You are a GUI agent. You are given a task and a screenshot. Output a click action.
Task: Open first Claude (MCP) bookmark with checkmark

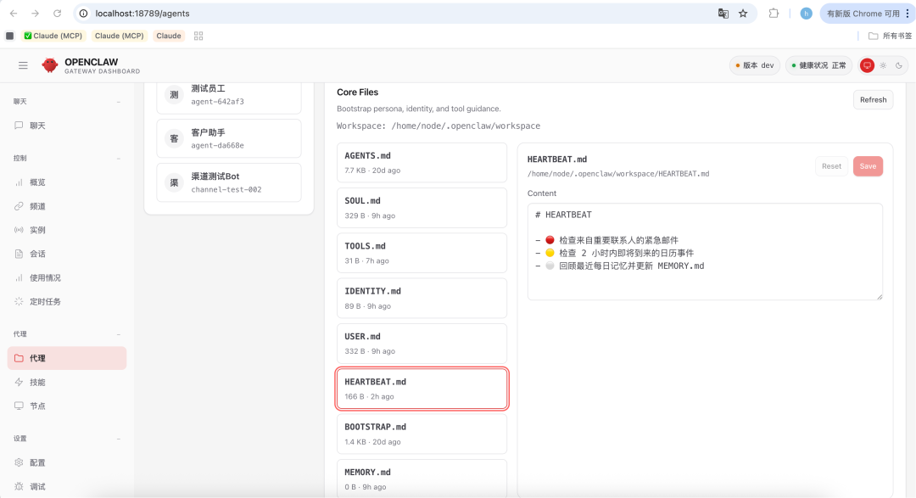pos(53,36)
